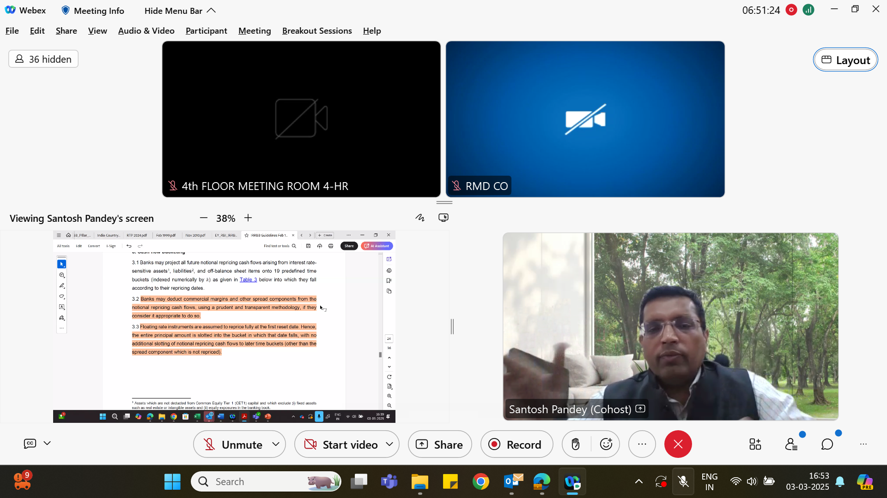Screen dimensions: 887x498
Task: Click the Table 3 link in shared document
Action: pos(248,279)
